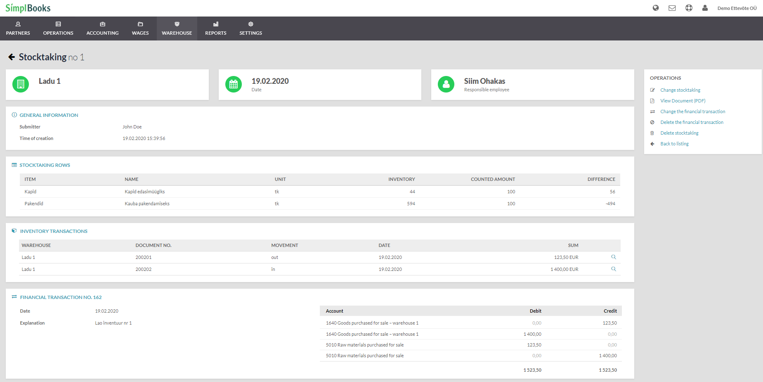Click the green responsible employee icon

446,84
